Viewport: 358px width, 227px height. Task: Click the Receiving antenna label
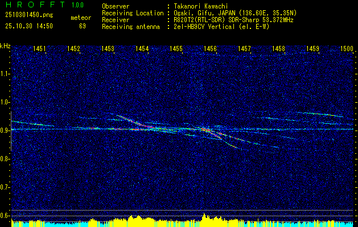[131, 27]
